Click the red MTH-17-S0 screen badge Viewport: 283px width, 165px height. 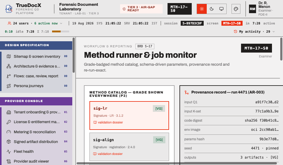232,23
